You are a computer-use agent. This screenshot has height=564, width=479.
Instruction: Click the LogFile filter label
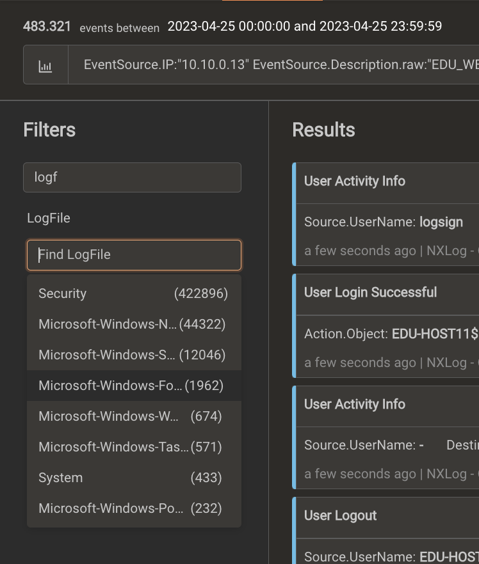49,218
